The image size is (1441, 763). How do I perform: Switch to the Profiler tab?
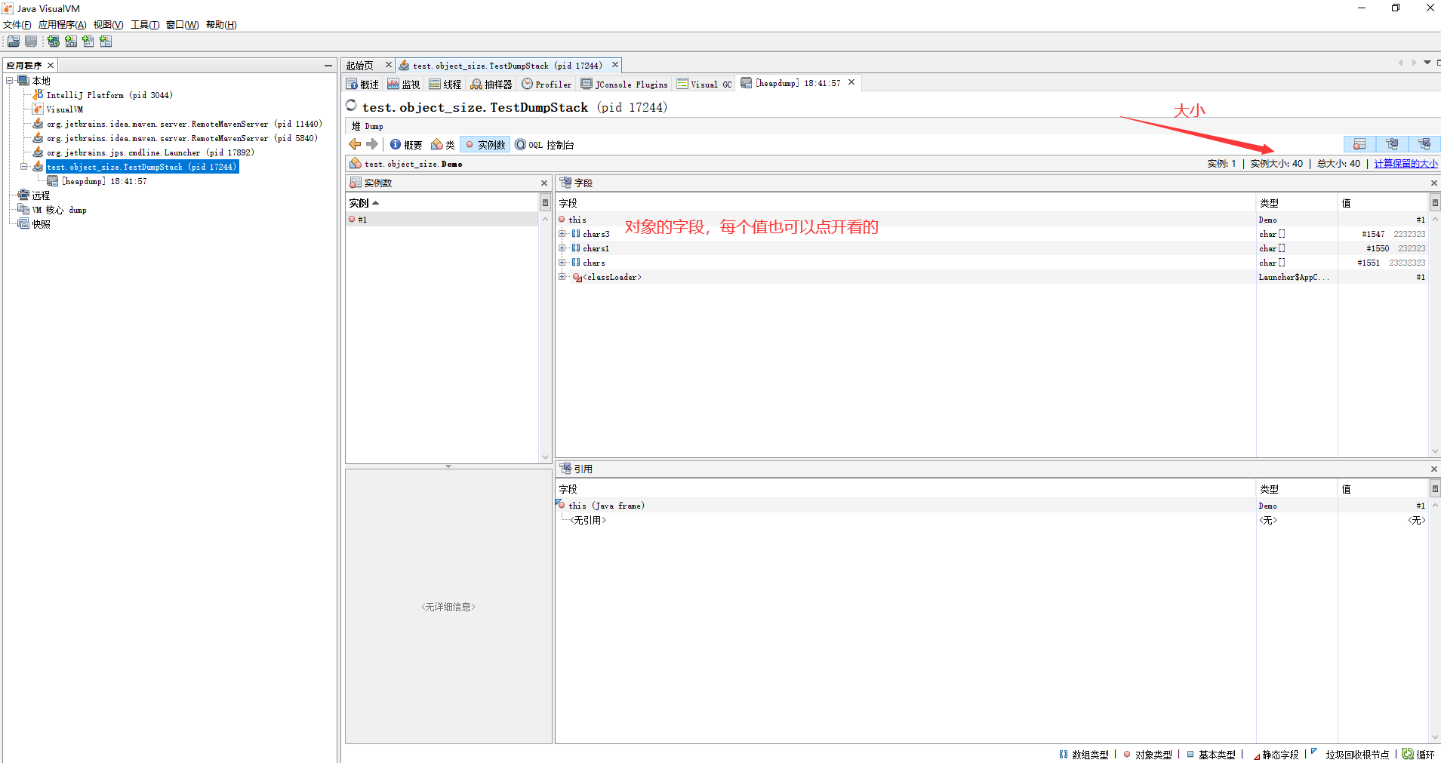547,85
